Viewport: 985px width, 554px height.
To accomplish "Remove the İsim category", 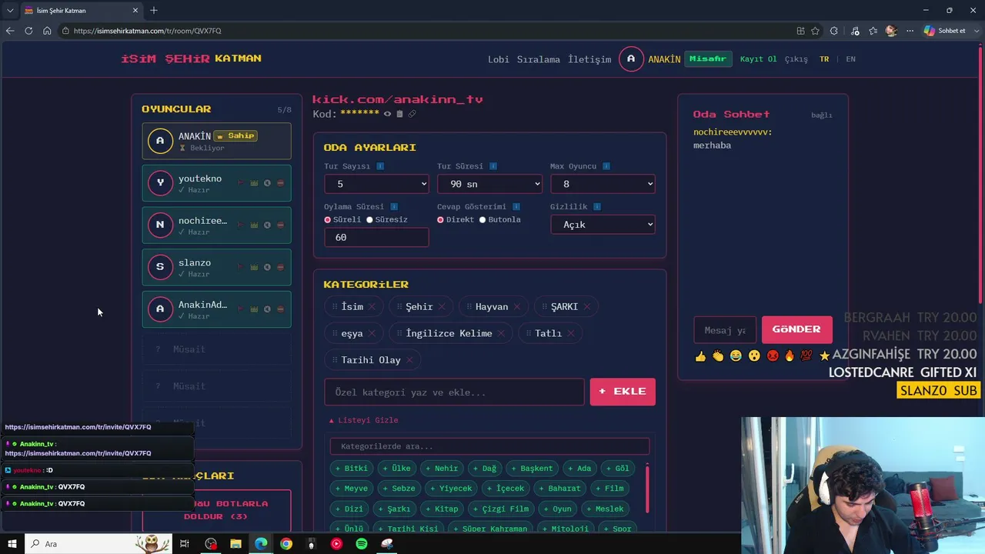I will coord(372,307).
